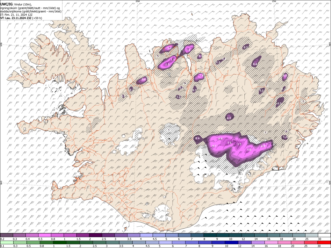The width and height of the screenshot is (331, 248).
Task: Click top-row legend swatch between 25 and 30
Action: [x=312, y=235]
